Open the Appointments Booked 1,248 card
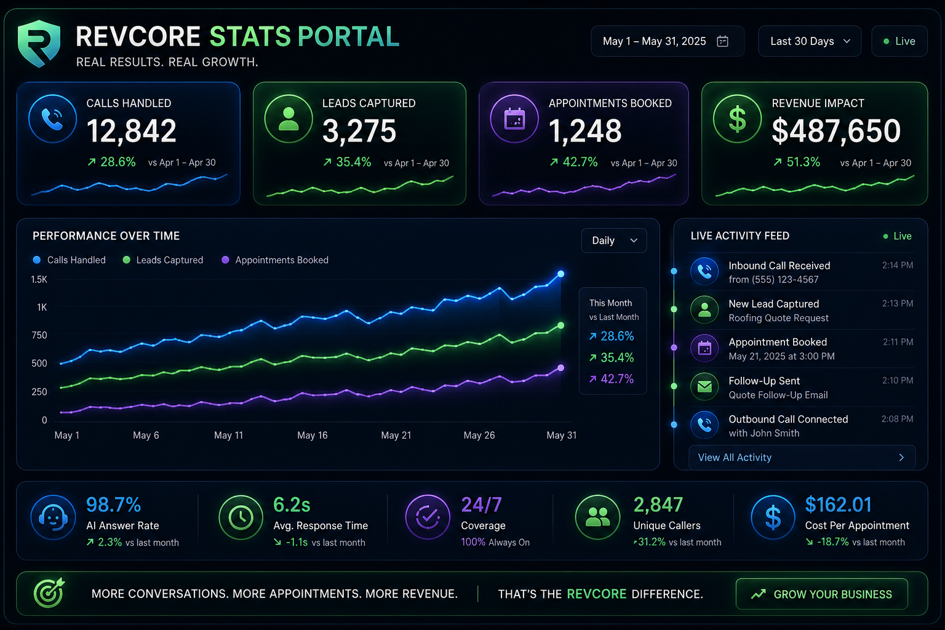Image resolution: width=945 pixels, height=630 pixels. tap(583, 143)
